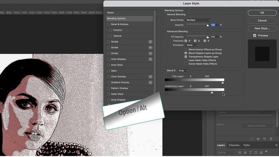
Task: Filter layers by type layers icon
Action: click(250, 152)
